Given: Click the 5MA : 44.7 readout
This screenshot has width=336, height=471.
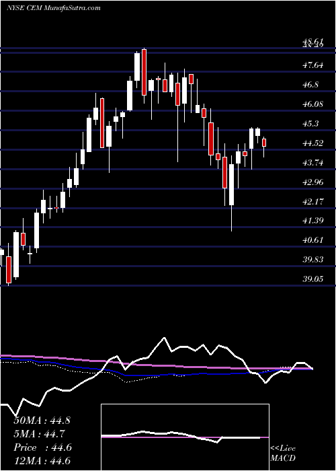Looking at the screenshot, I should point(40,434).
